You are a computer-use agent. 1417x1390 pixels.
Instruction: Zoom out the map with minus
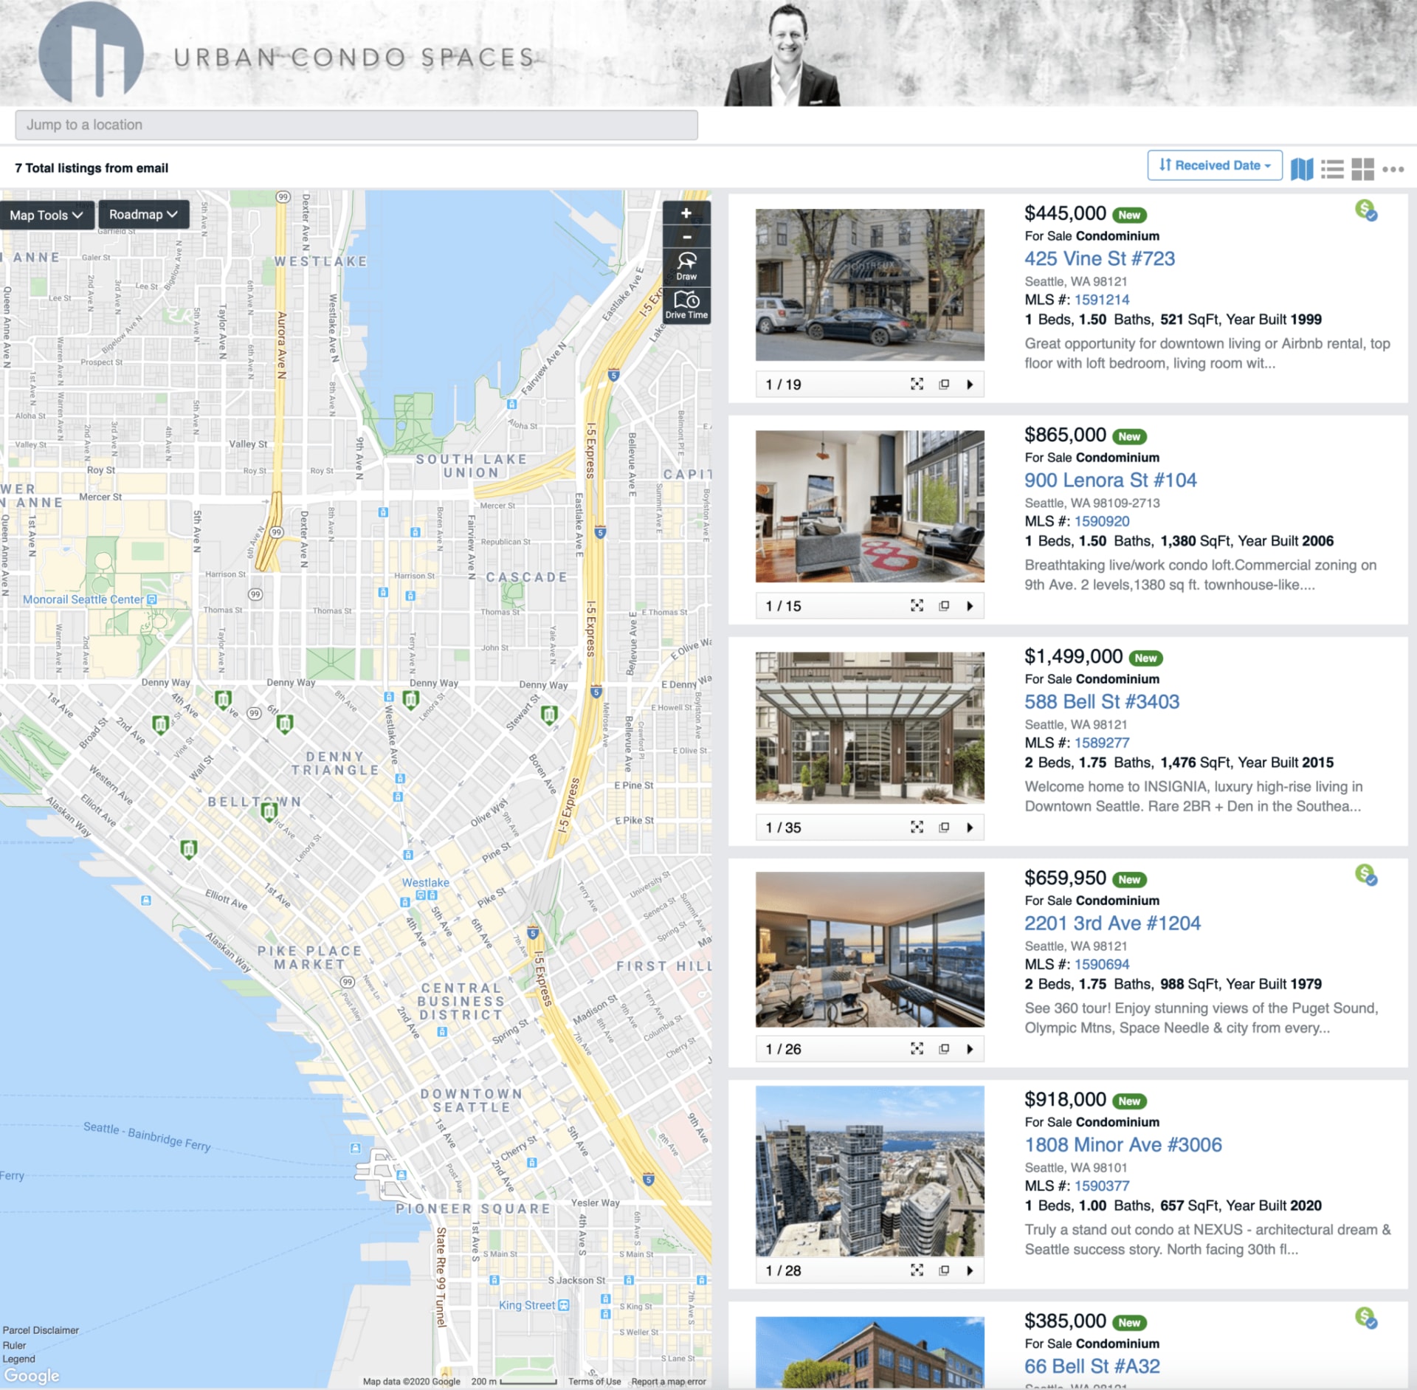(x=686, y=237)
